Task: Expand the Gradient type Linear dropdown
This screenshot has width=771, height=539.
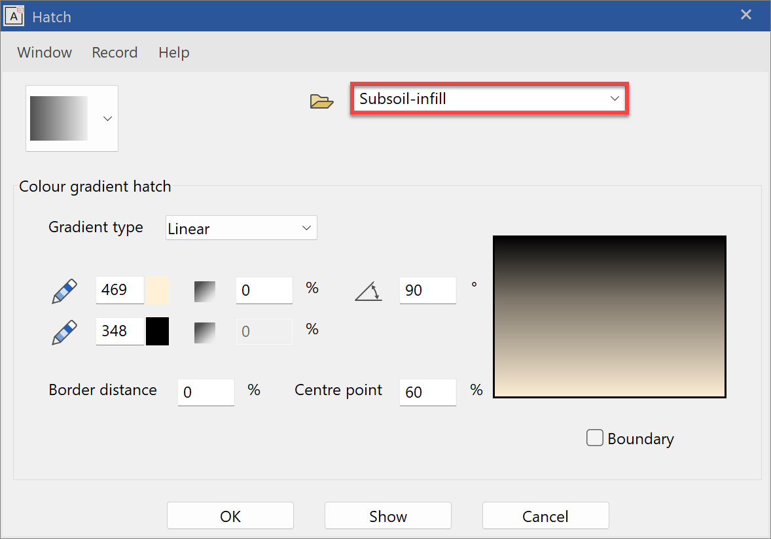Action: [x=241, y=228]
